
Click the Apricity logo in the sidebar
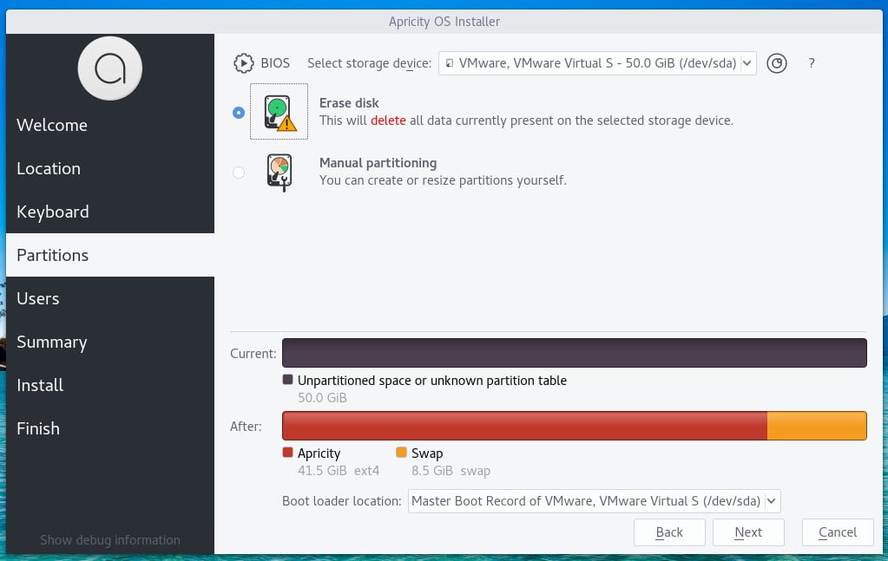(110, 68)
